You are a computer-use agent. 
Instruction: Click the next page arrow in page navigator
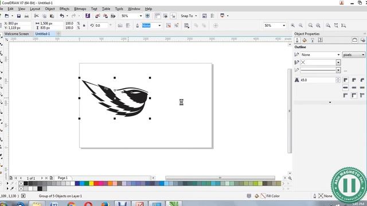(42, 178)
